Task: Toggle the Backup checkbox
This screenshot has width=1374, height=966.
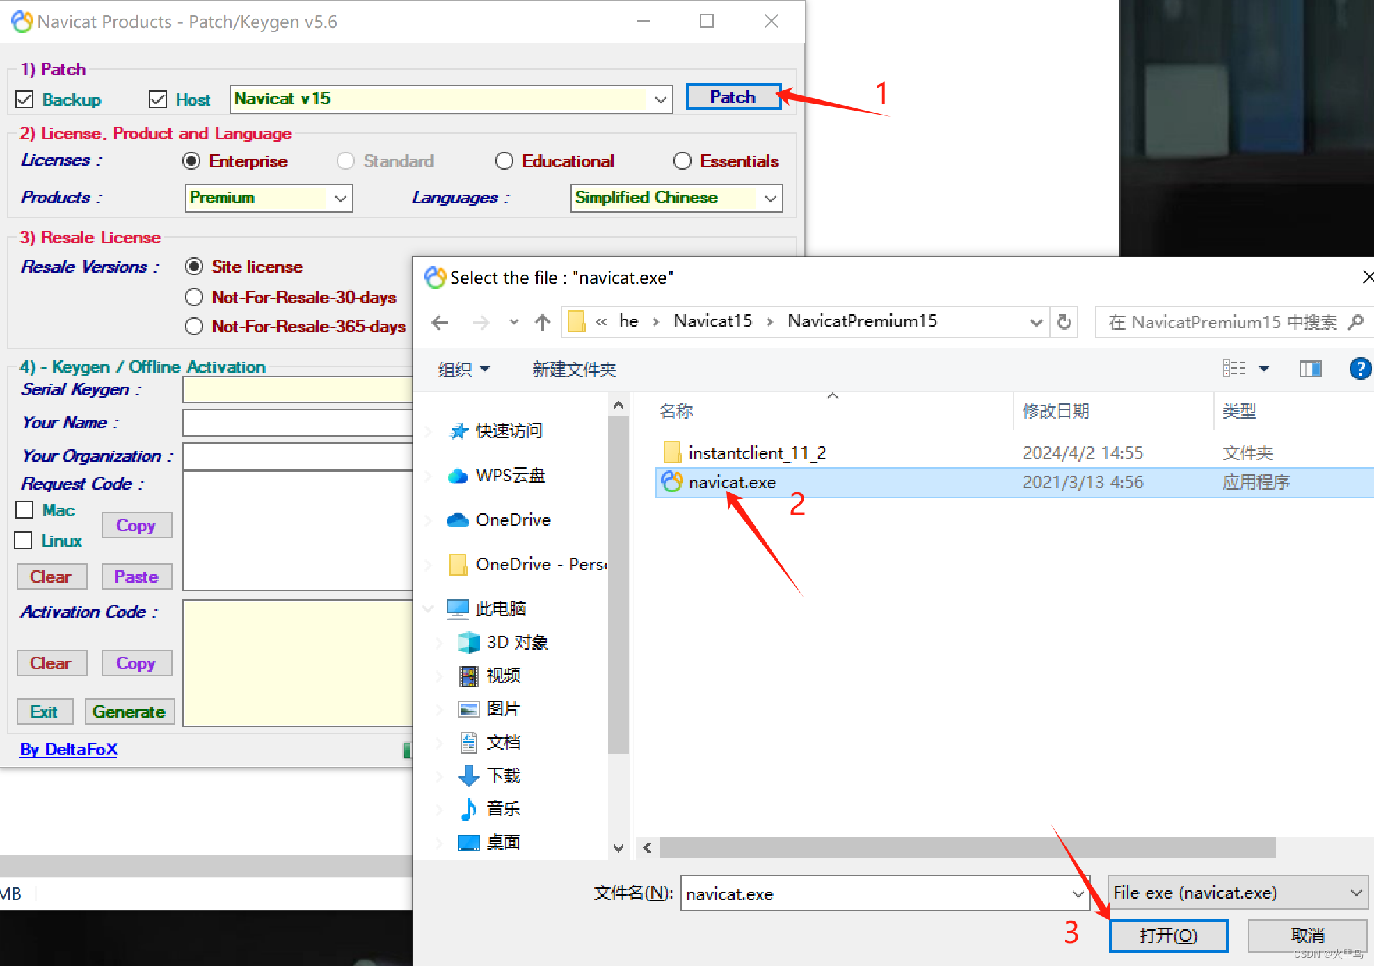Action: coord(24,99)
